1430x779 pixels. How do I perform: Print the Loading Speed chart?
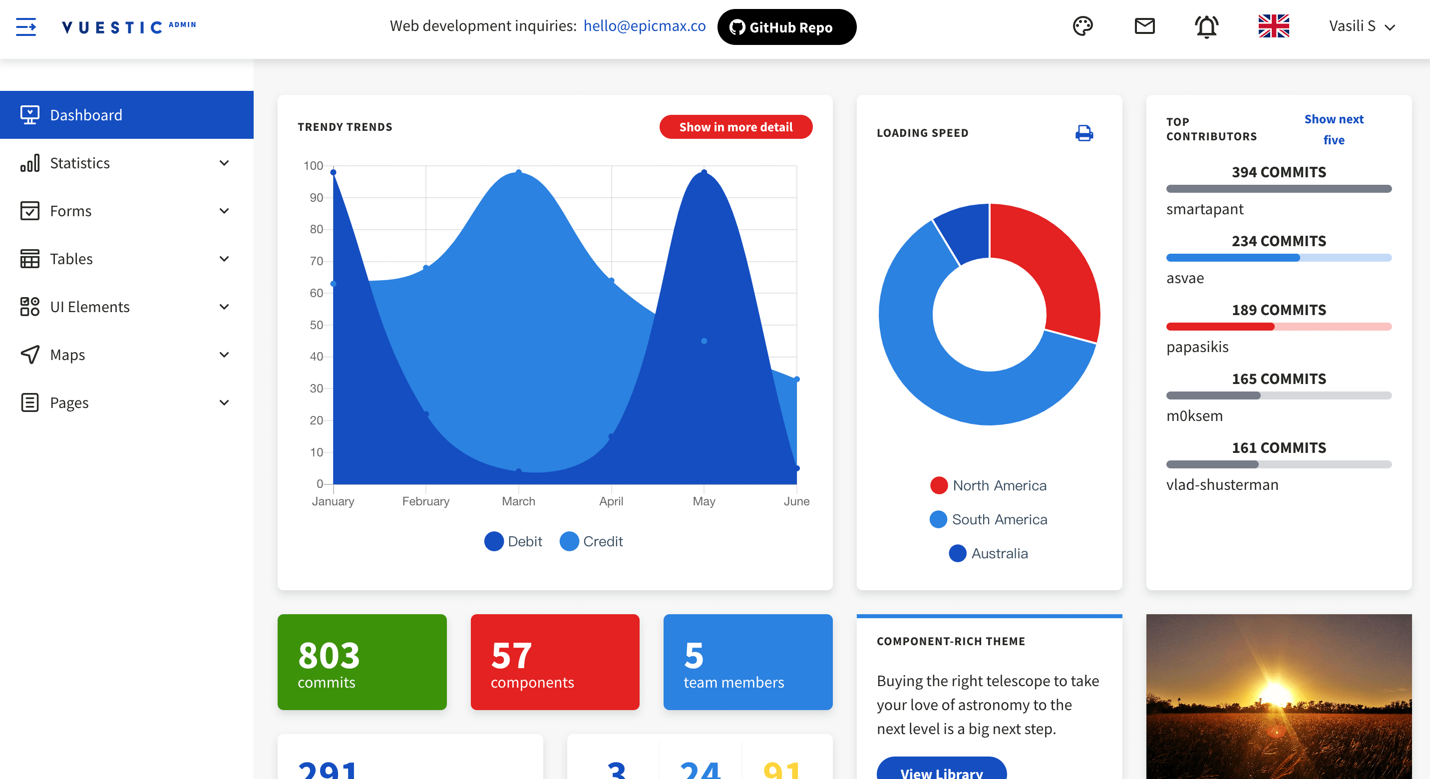point(1083,133)
